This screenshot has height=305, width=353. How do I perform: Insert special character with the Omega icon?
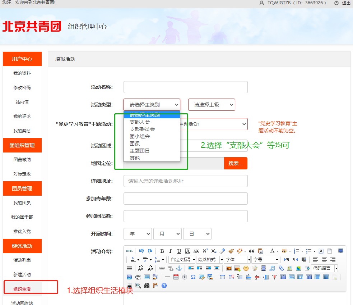pyautogui.click(x=193, y=277)
